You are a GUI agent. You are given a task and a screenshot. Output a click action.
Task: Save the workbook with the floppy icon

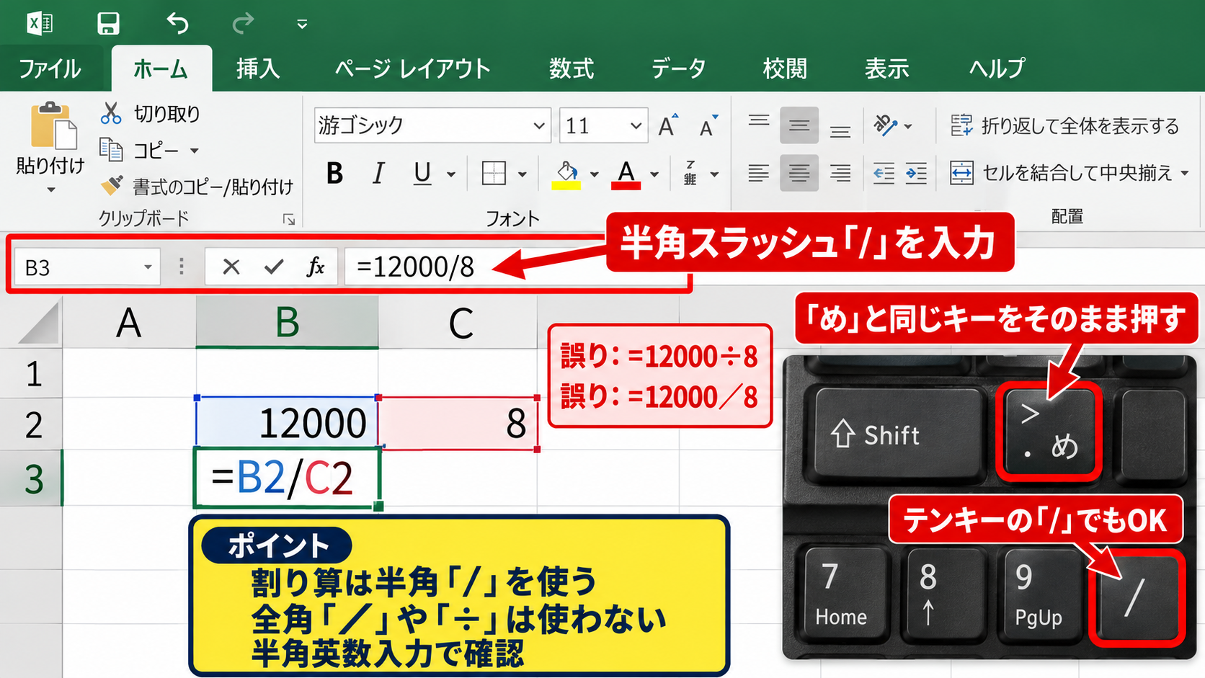click(x=108, y=24)
